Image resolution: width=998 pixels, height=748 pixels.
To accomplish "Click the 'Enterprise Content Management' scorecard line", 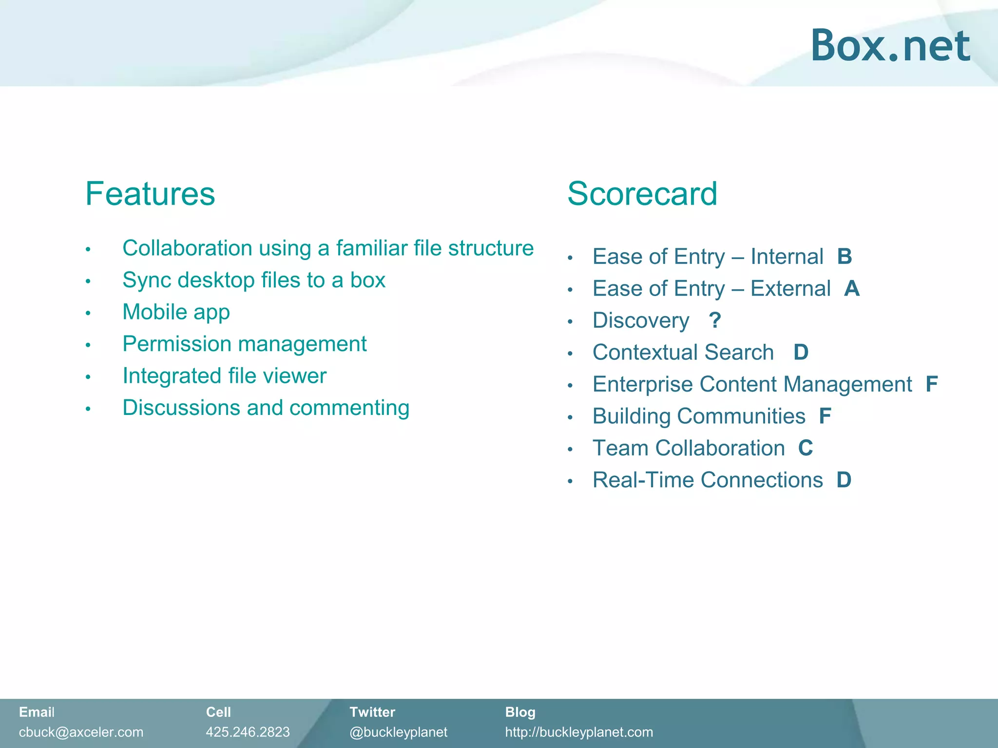I will [752, 384].
